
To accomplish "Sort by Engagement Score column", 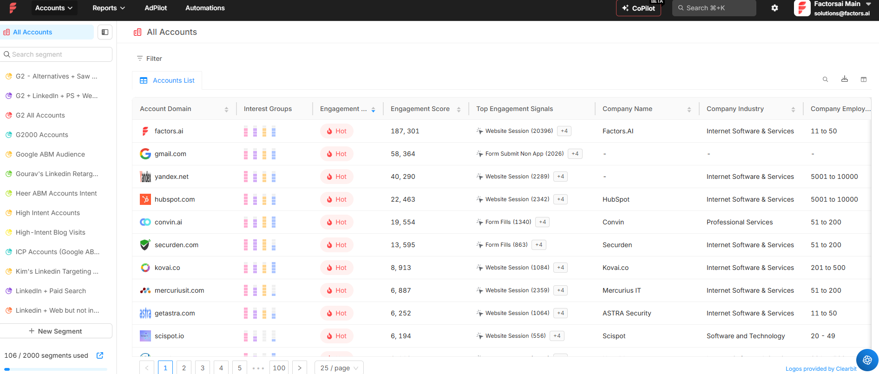I will click(x=459, y=109).
